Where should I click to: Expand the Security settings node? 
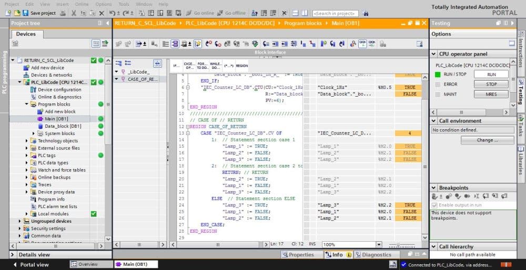point(20,229)
